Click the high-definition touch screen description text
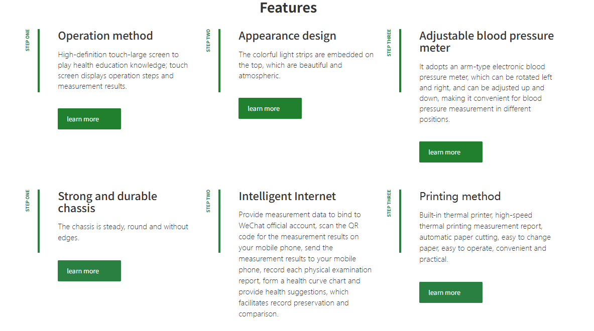The height and width of the screenshot is (331, 594). click(x=123, y=70)
